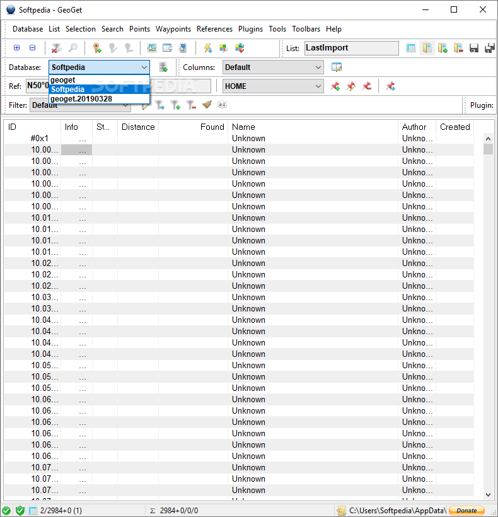Click the Donate button
The height and width of the screenshot is (517, 498).
(x=466, y=511)
